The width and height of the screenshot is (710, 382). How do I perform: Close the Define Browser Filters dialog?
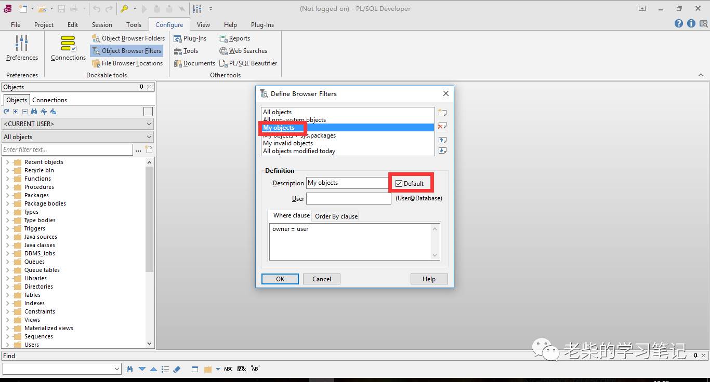click(x=445, y=93)
